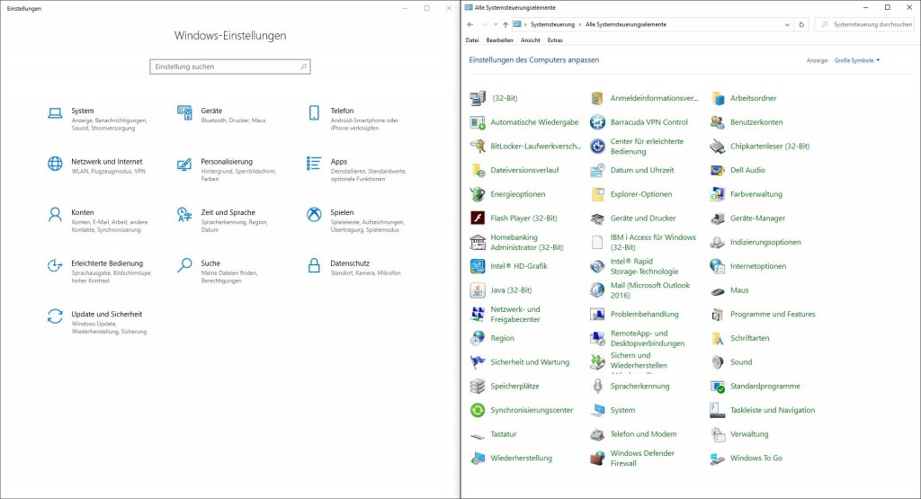
Task: Open the Datum und Uhrzeit link
Action: point(642,170)
